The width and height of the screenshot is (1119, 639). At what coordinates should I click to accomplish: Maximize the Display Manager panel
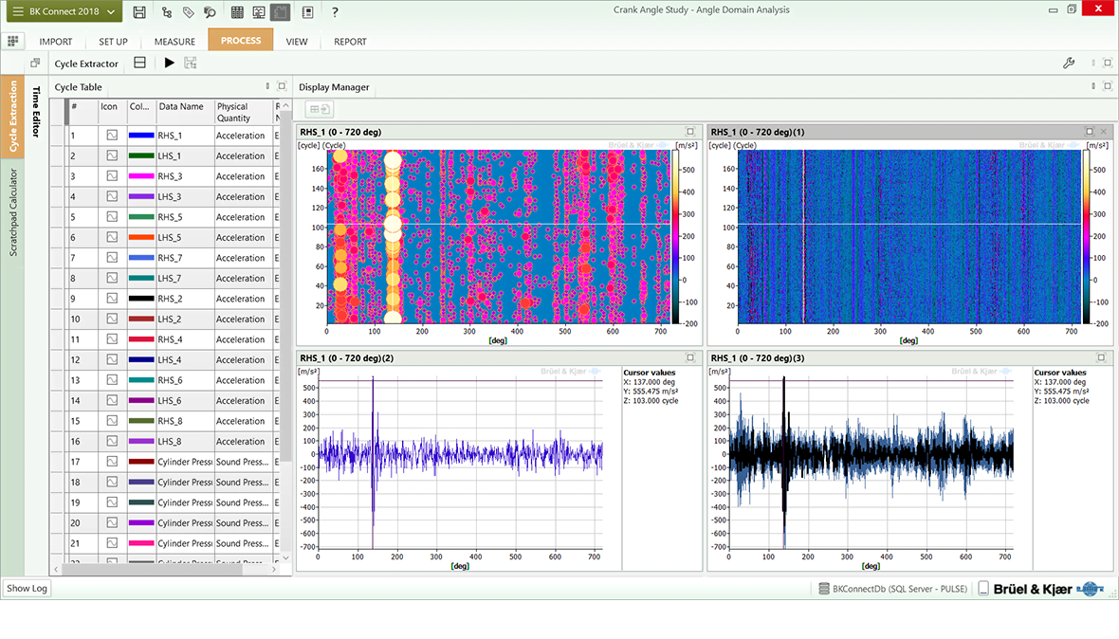tap(1107, 86)
